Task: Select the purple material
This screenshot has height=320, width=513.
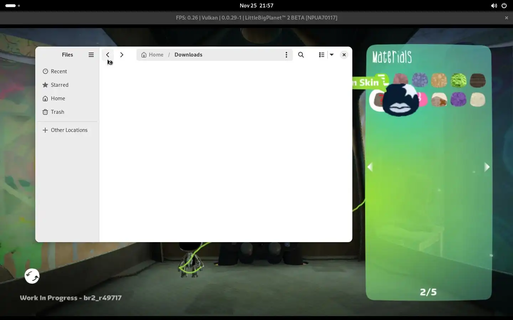Action: (458, 100)
